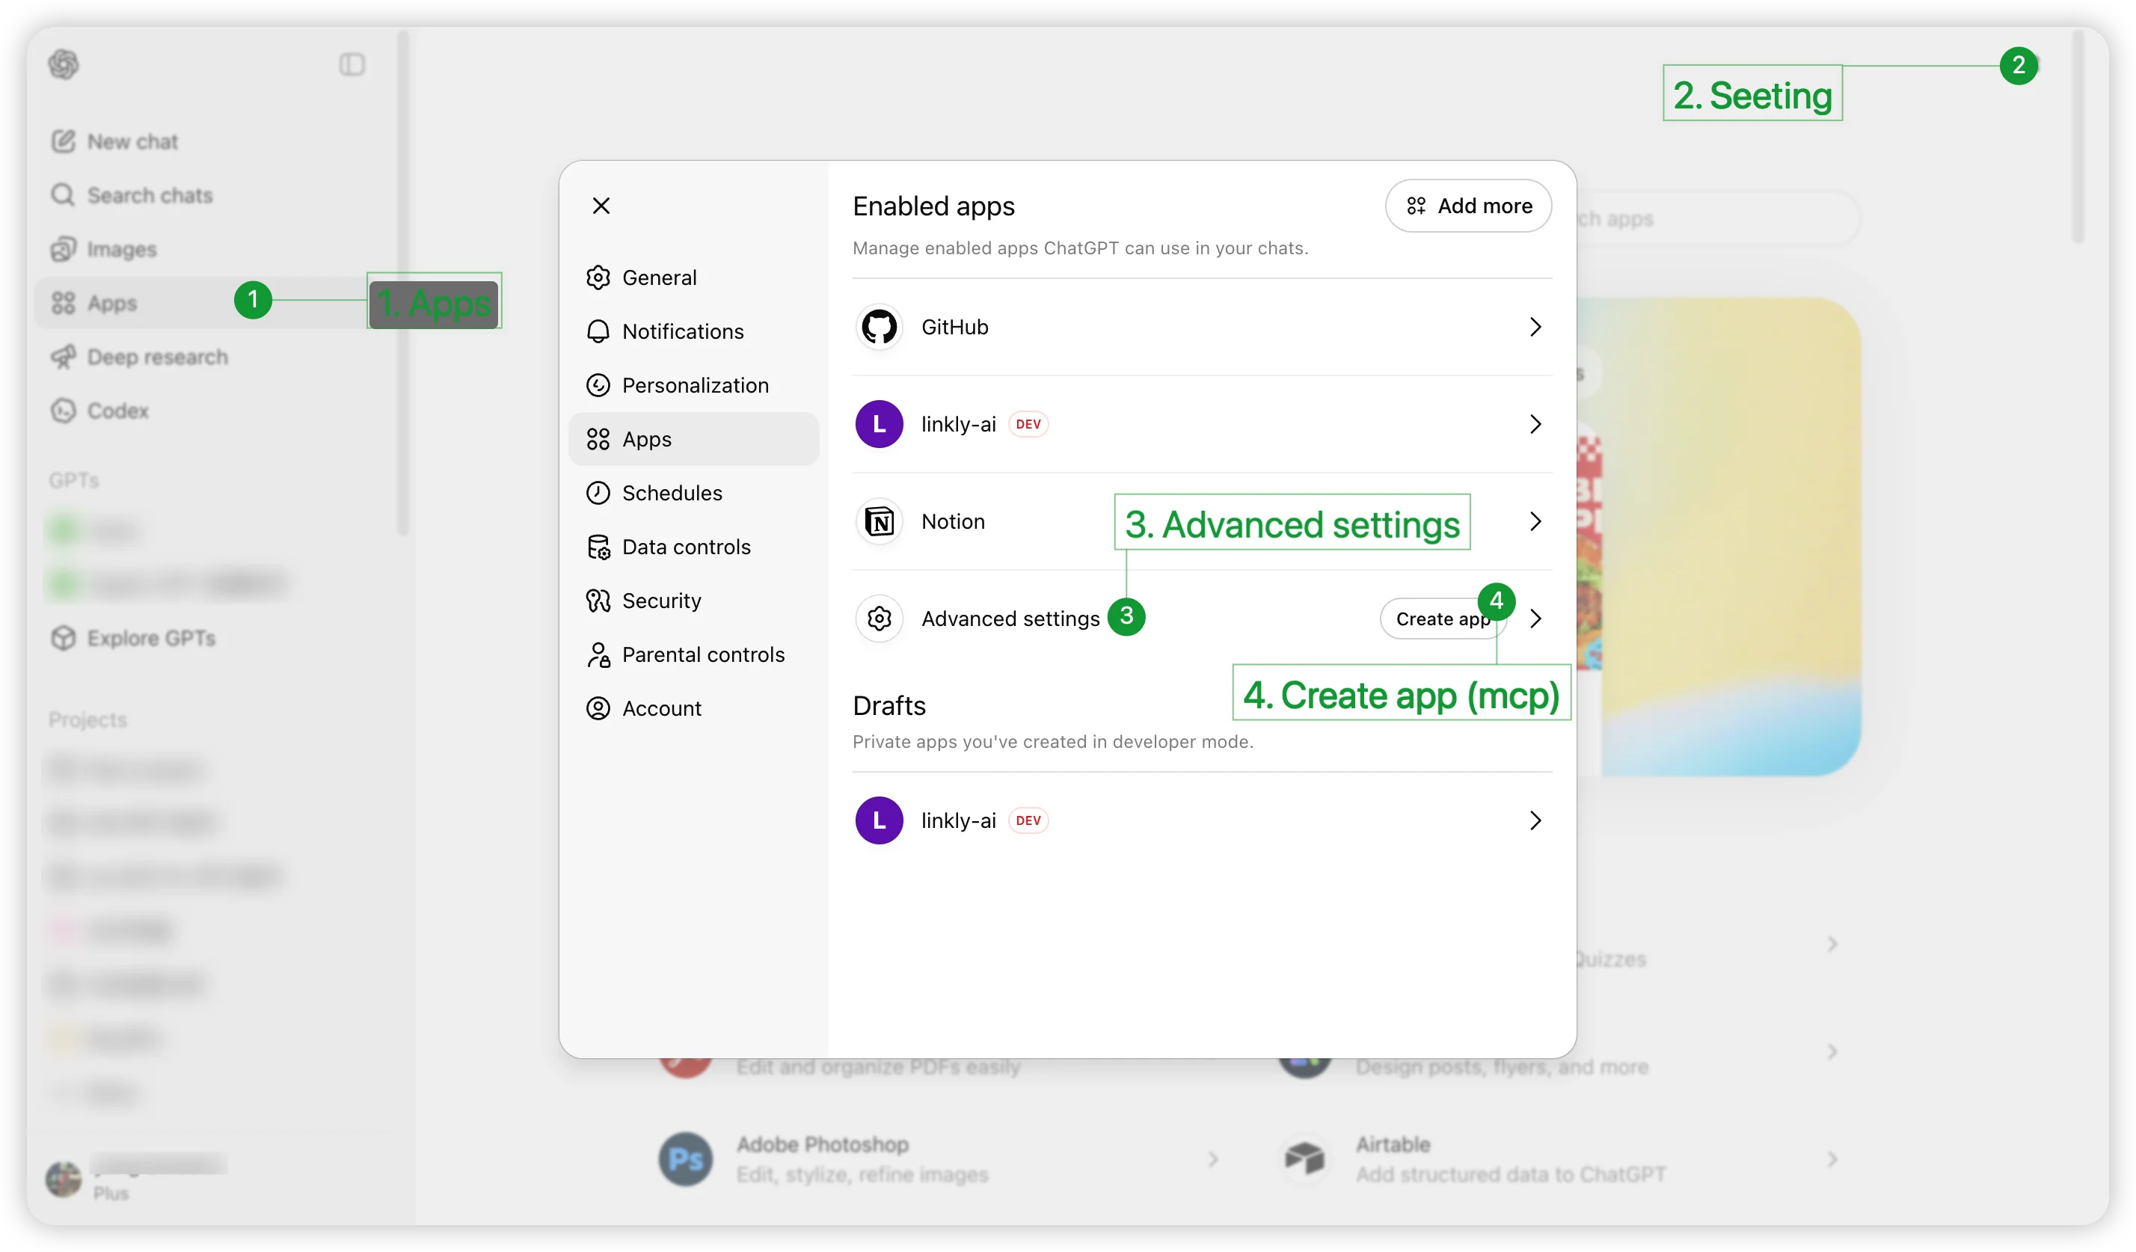Start a New chat from the sidebar

(132, 141)
